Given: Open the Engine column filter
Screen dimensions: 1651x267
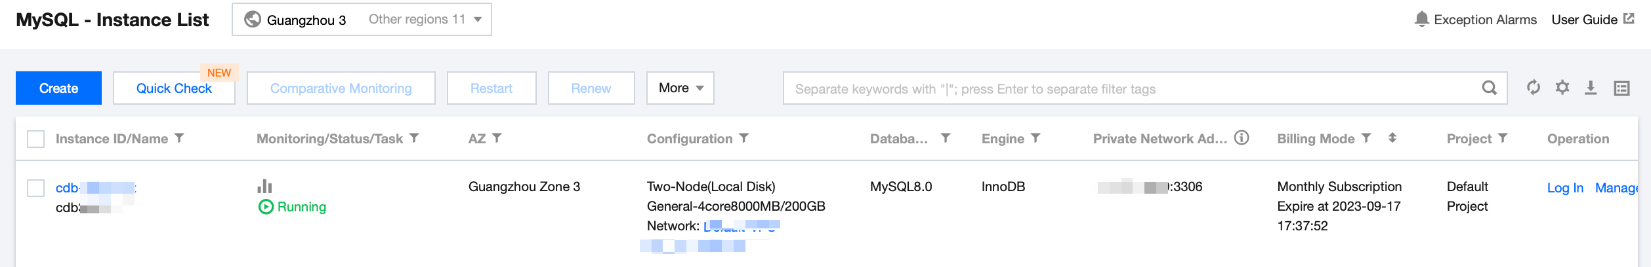Looking at the screenshot, I should click(x=1035, y=138).
